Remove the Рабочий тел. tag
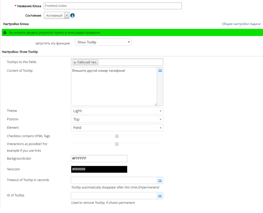The width and height of the screenshot is (263, 213). pyautogui.click(x=75, y=62)
